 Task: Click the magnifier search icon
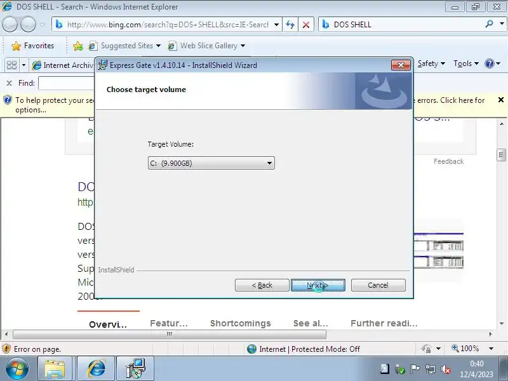[x=489, y=23]
